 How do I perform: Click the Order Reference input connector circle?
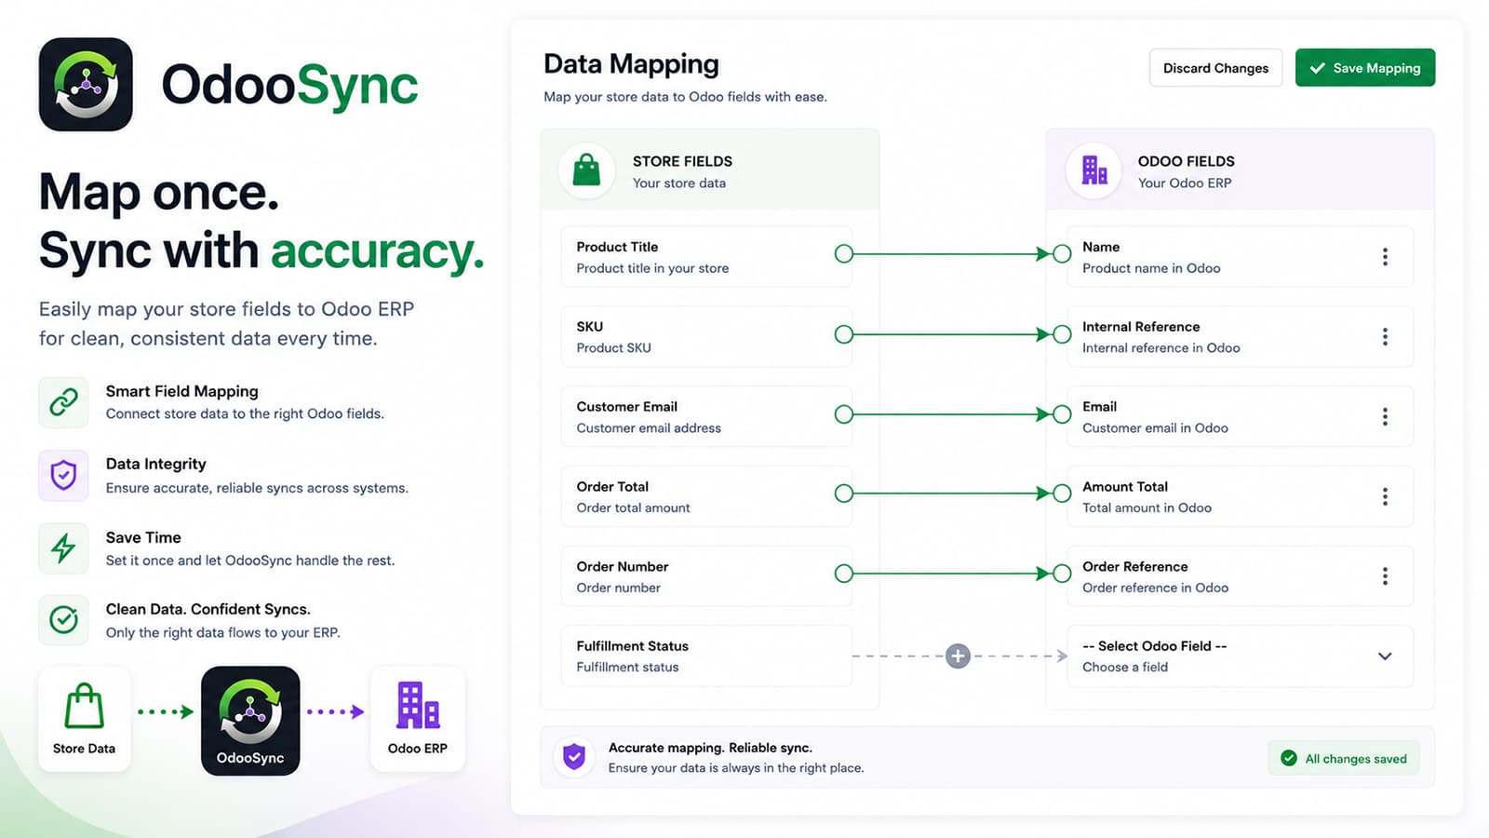point(1062,574)
